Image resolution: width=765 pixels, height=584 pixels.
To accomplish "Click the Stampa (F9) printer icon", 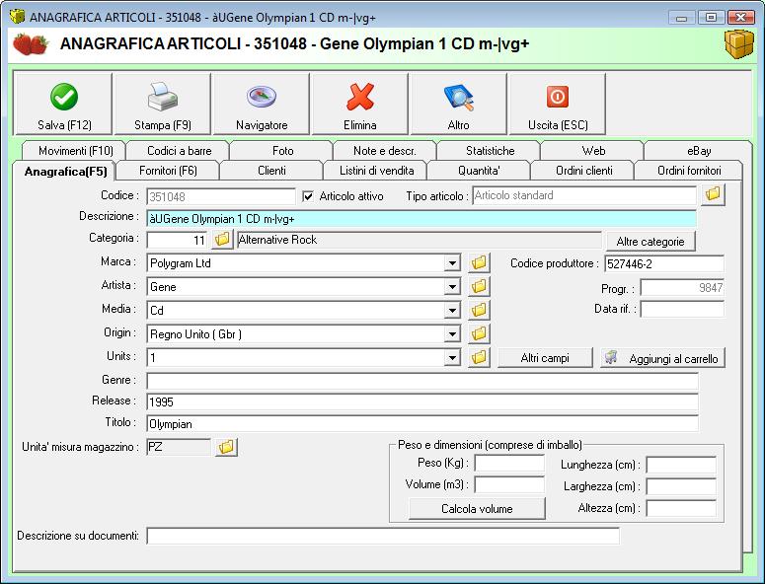I will click(x=163, y=97).
